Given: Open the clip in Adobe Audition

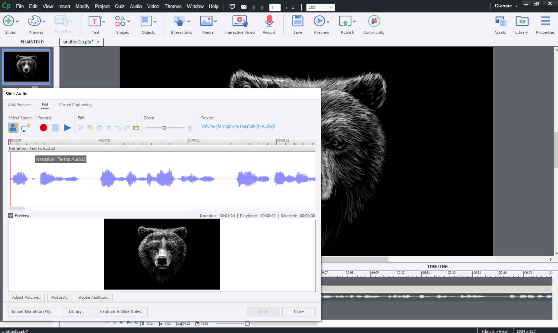Looking at the screenshot, I should click(93, 297).
